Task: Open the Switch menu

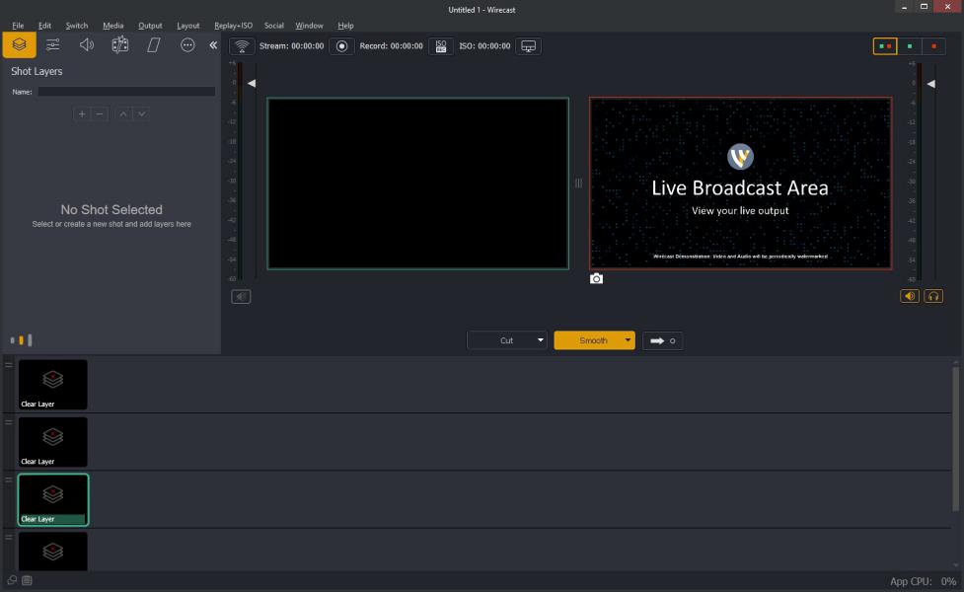Action: click(x=77, y=26)
